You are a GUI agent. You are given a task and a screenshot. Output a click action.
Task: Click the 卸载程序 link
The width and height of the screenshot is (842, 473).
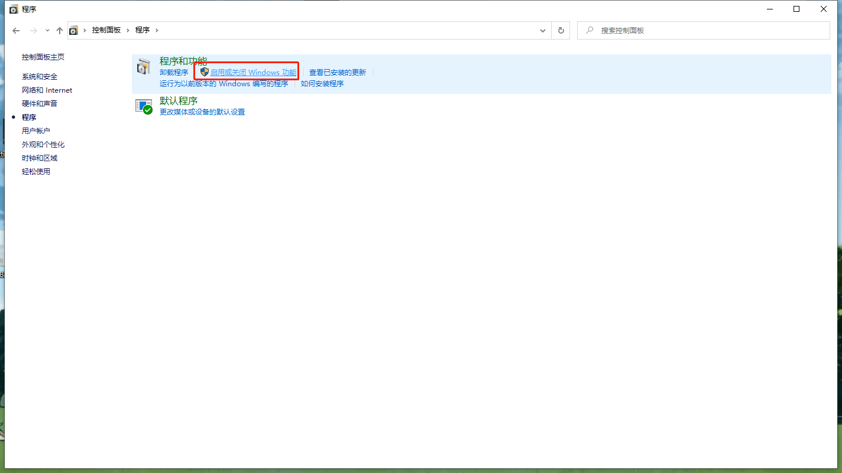pyautogui.click(x=174, y=73)
